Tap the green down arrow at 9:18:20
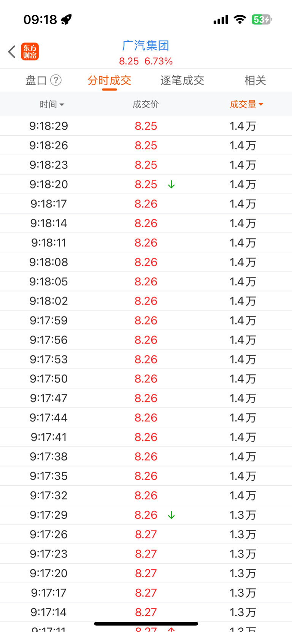 click(x=171, y=184)
